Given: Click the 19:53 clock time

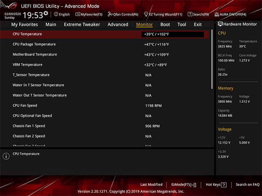Looking at the screenshot, I should pyautogui.click(x=33, y=15).
